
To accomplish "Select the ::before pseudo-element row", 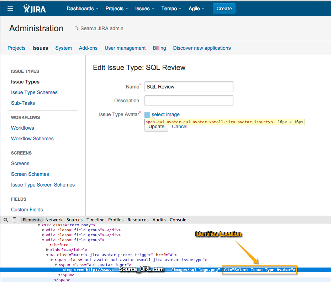I will tap(59, 245).
